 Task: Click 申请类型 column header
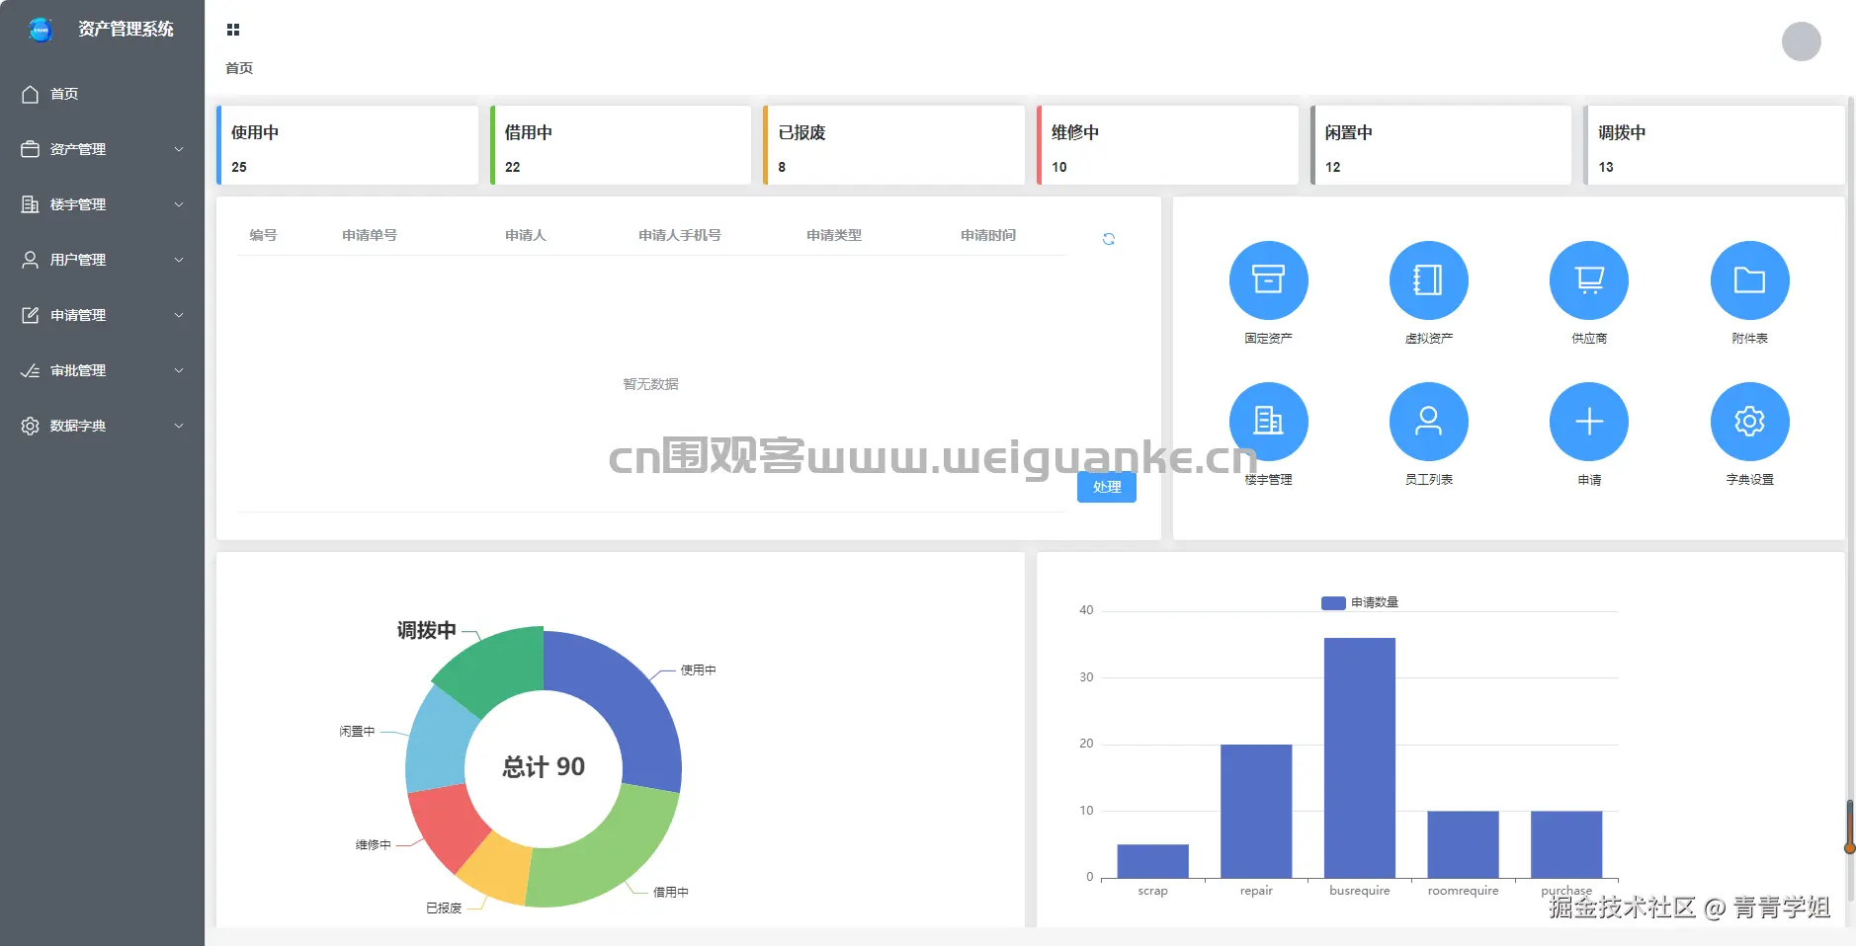[x=834, y=235]
